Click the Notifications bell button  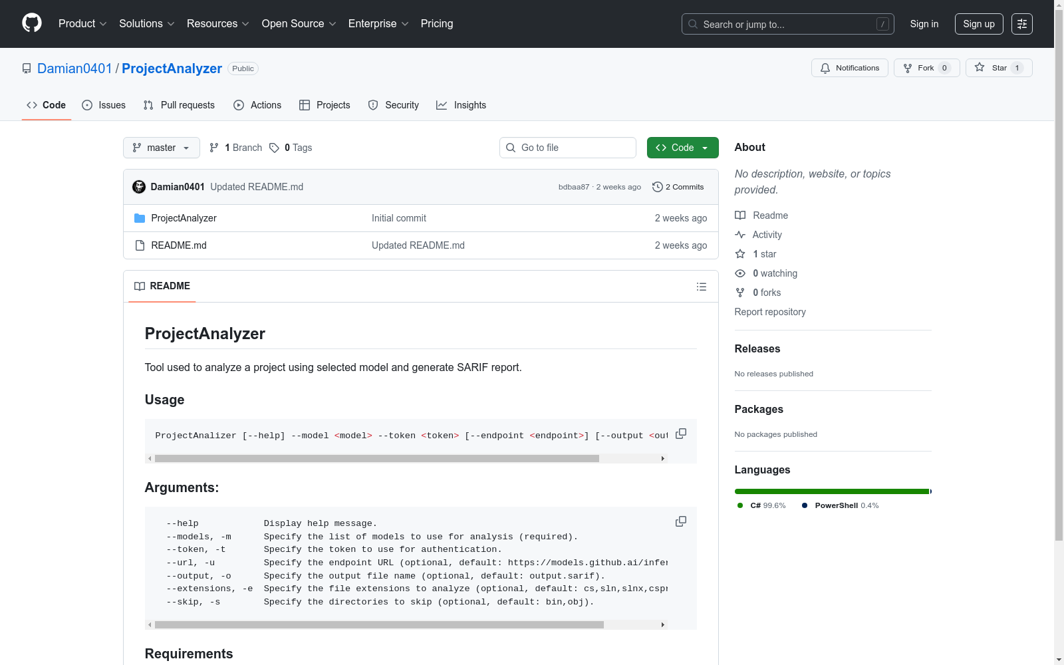point(849,68)
